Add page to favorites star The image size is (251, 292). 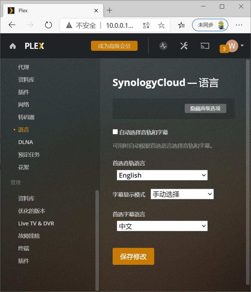(x=161, y=25)
